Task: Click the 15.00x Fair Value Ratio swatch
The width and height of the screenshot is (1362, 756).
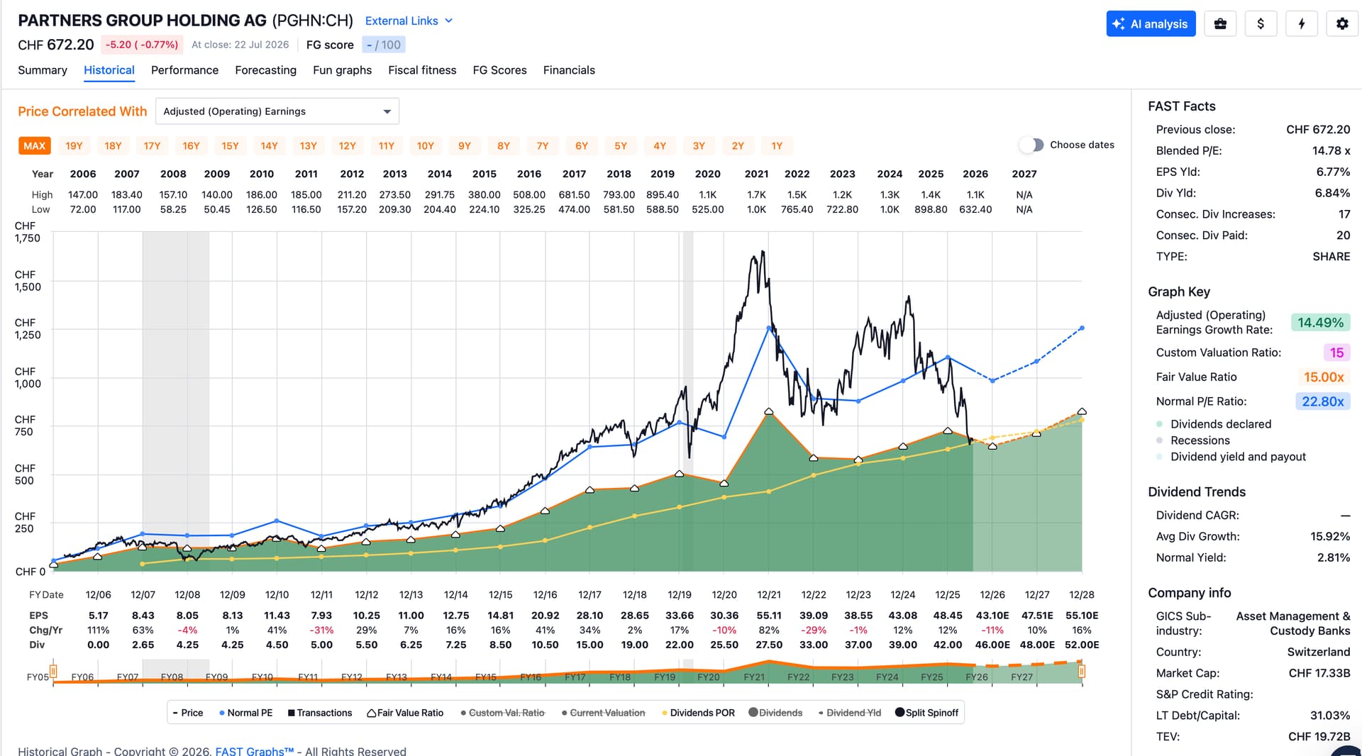Action: point(1324,377)
